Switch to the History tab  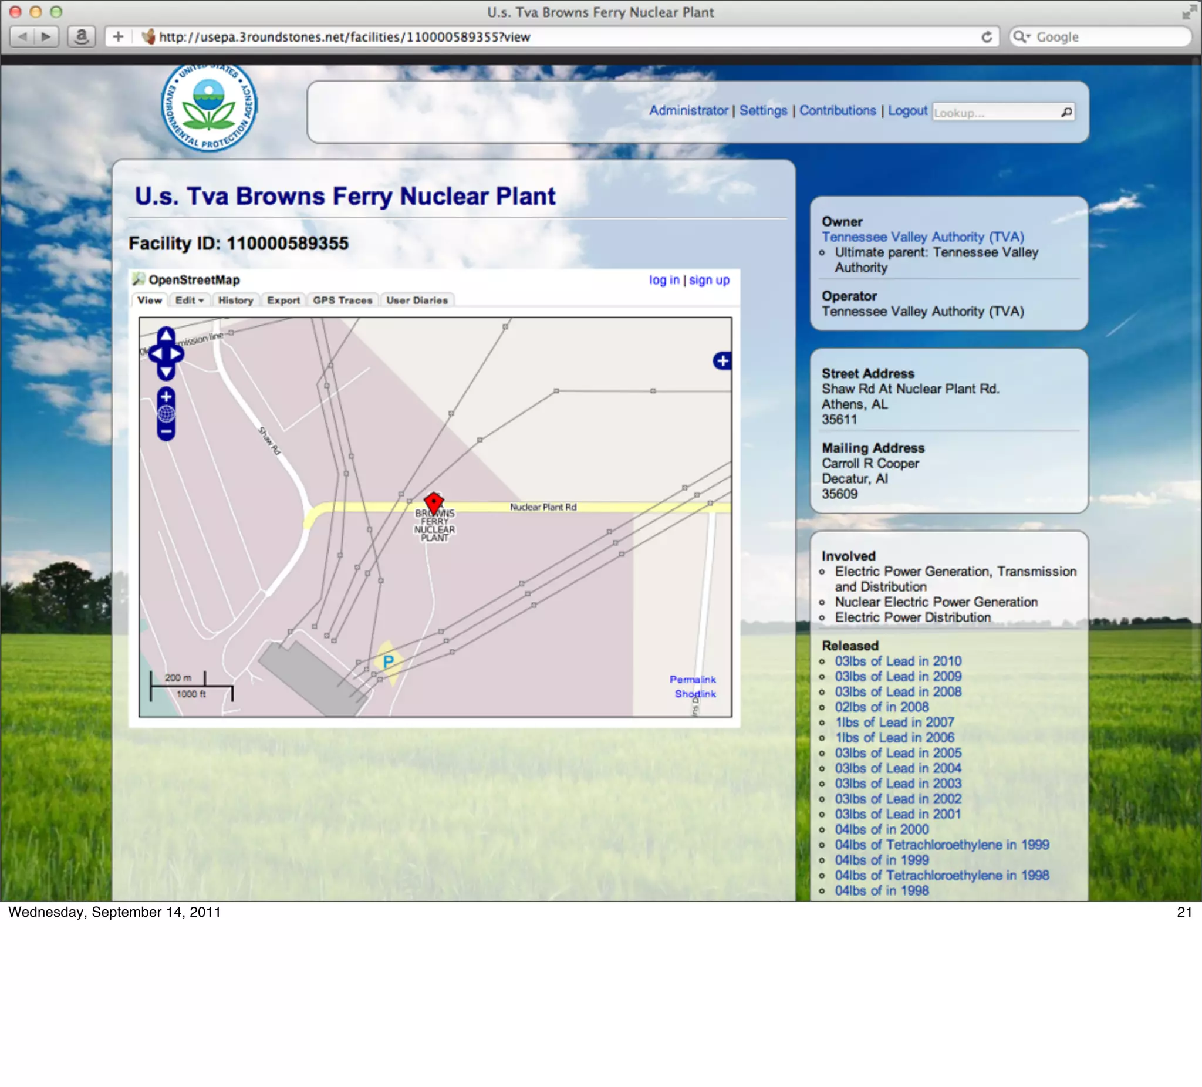(x=235, y=300)
